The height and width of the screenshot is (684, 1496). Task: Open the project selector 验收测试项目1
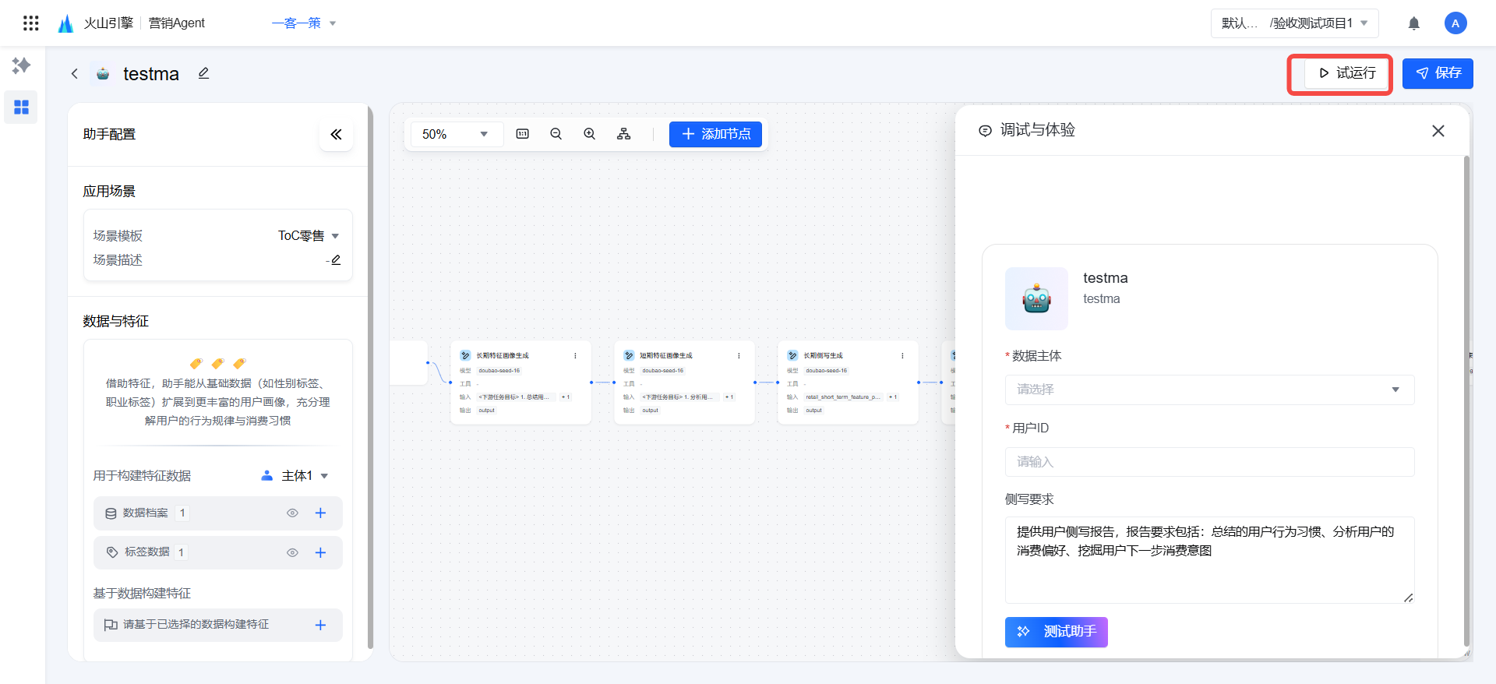tap(1295, 23)
